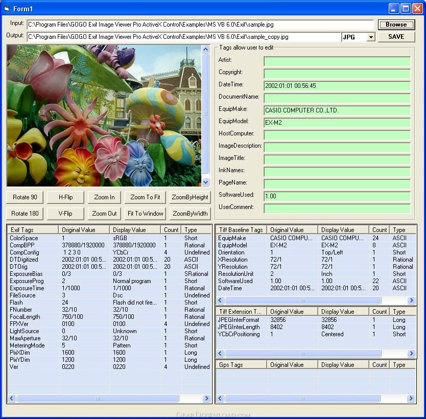Click the Output file path field

tap(184, 37)
